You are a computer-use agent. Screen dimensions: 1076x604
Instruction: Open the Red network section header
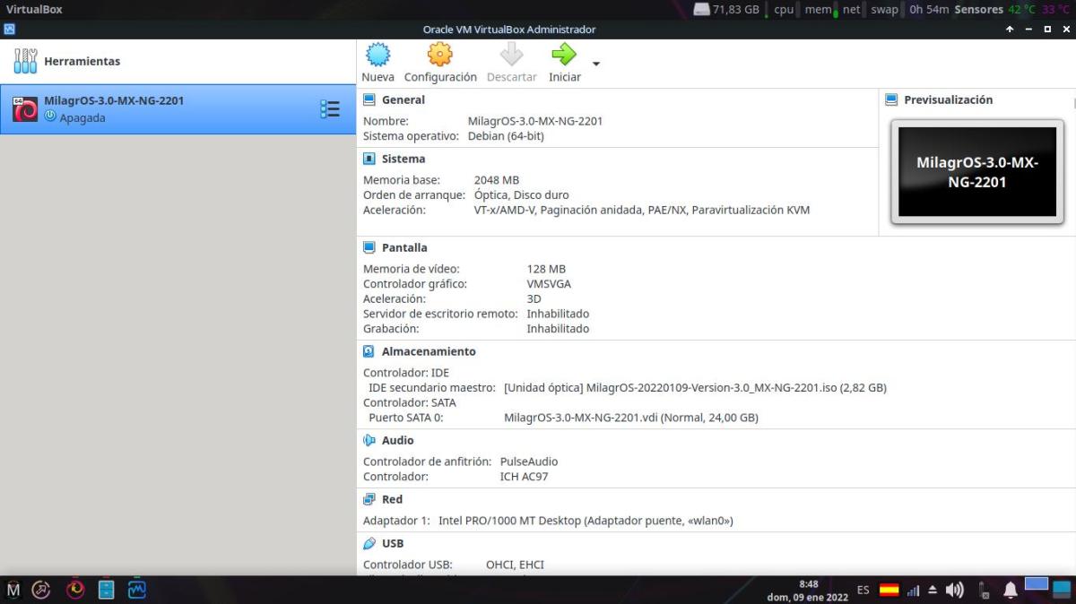coord(392,500)
